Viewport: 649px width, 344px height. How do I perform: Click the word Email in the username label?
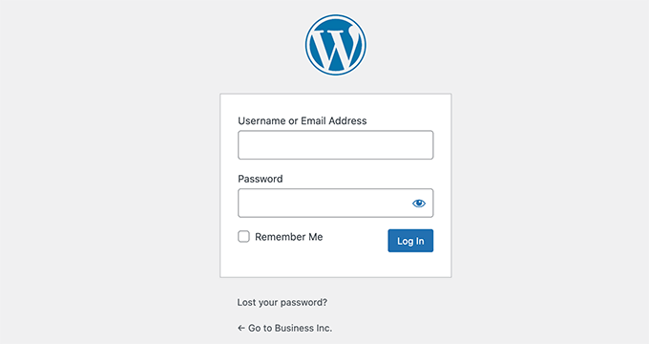(313, 120)
